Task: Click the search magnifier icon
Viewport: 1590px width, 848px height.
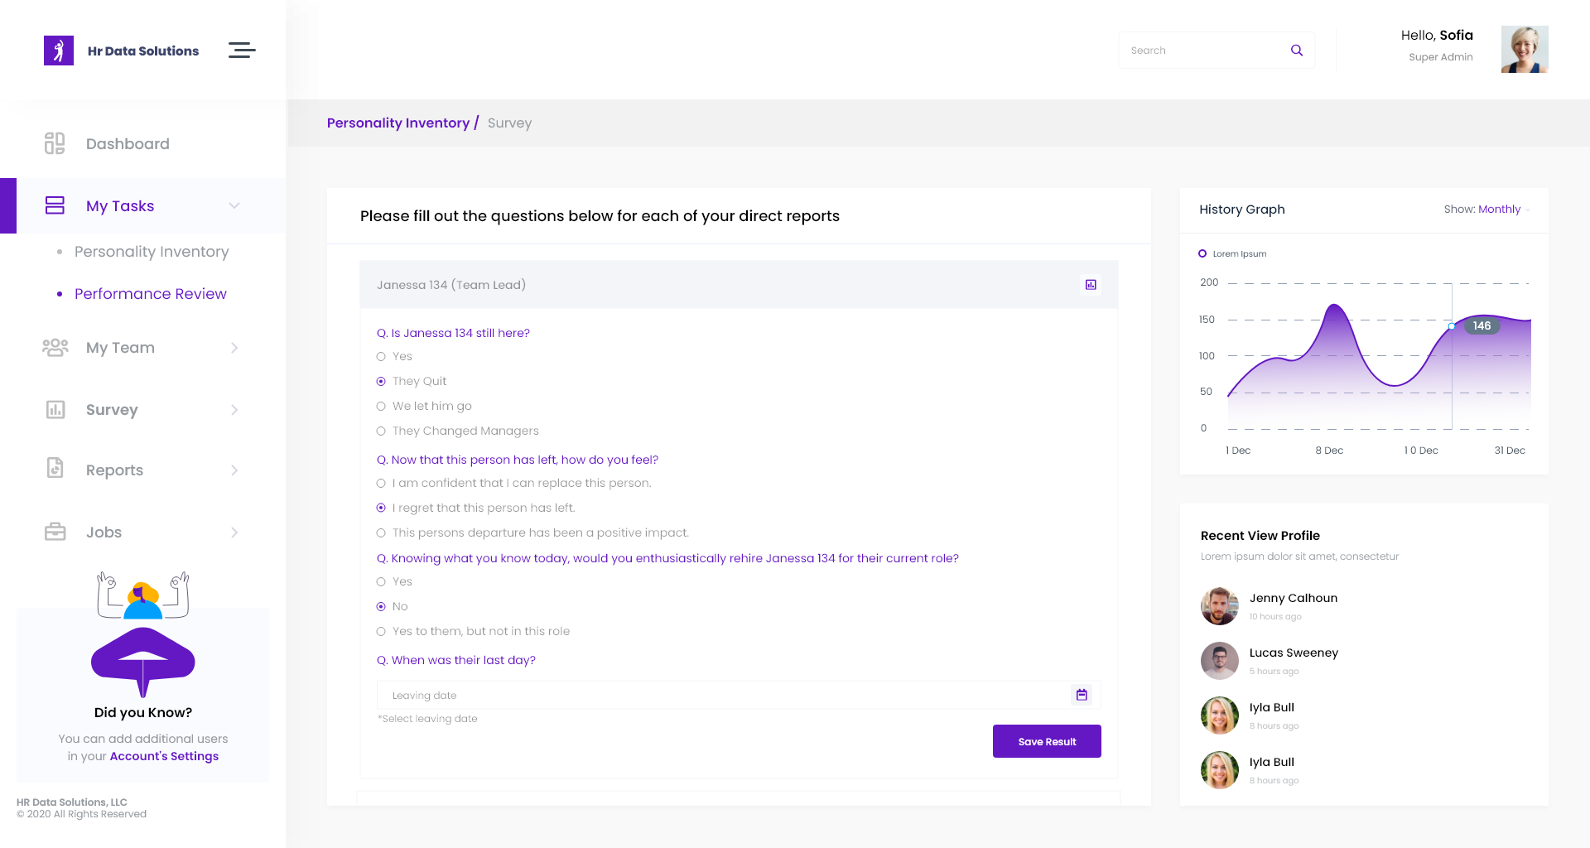Action: [x=1297, y=51]
